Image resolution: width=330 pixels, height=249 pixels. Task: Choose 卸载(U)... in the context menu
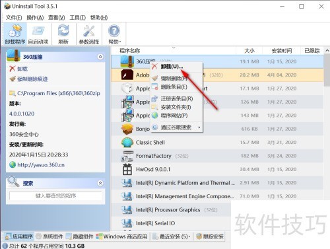coord(176,66)
